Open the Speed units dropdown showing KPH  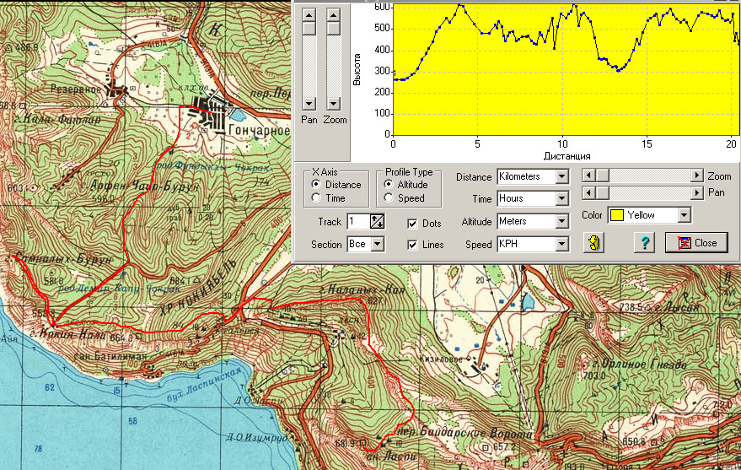click(x=561, y=244)
